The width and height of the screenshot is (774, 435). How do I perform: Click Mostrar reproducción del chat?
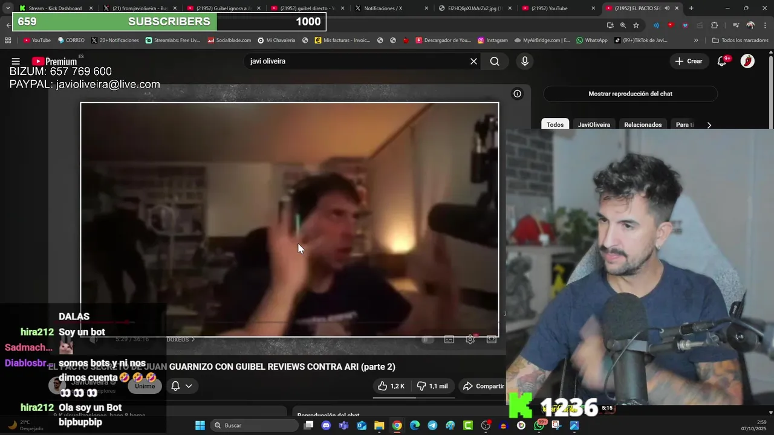[x=630, y=94]
